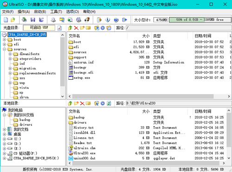
Task: Click the blue info toolbar icon
Action: pyautogui.click(x=108, y=20)
